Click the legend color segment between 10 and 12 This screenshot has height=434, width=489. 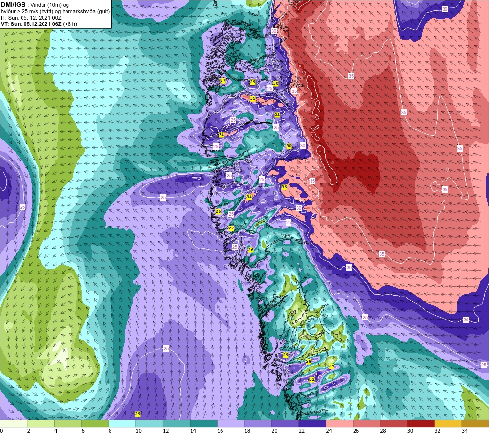click(x=149, y=423)
